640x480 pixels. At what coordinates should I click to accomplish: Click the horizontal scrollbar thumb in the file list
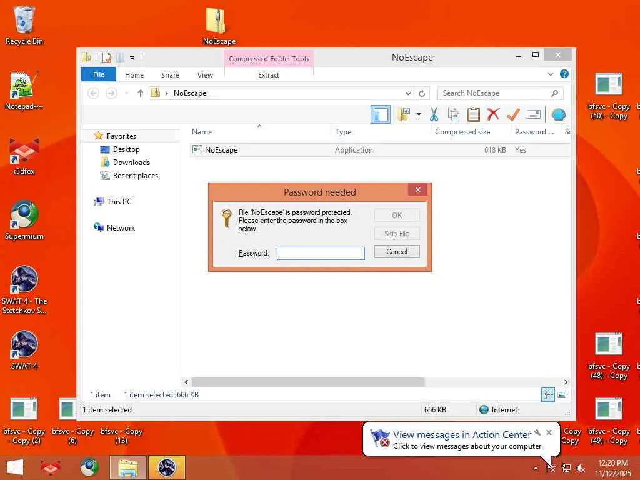[308, 382]
